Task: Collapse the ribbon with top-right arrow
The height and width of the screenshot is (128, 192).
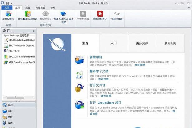Action: click(189, 7)
